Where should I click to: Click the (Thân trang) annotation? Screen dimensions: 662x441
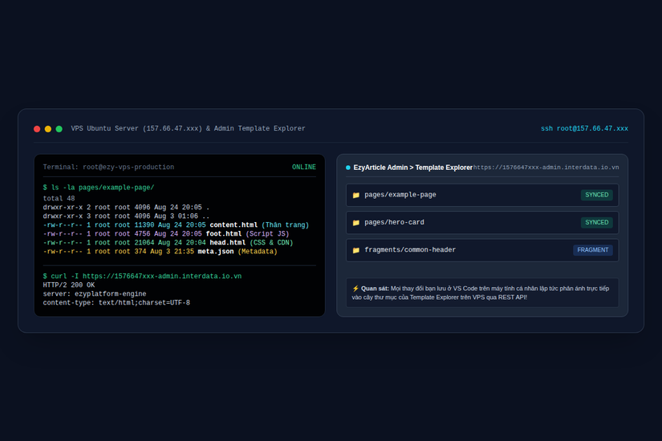pos(286,225)
